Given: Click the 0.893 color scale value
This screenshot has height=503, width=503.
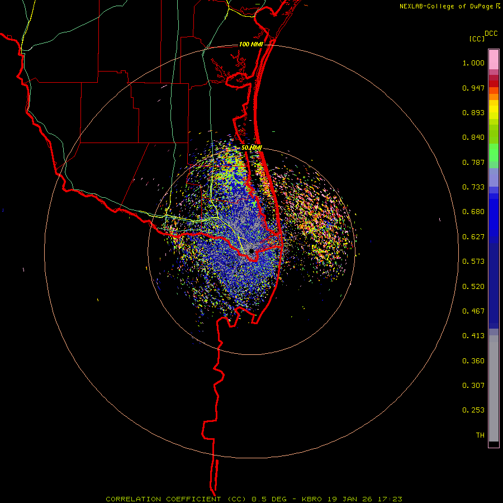Looking at the screenshot, I should pyautogui.click(x=473, y=112).
